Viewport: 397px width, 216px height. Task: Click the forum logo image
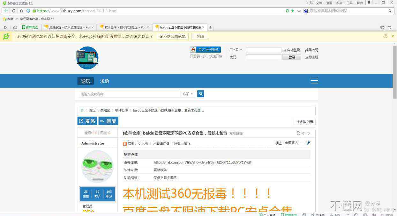point(87,58)
